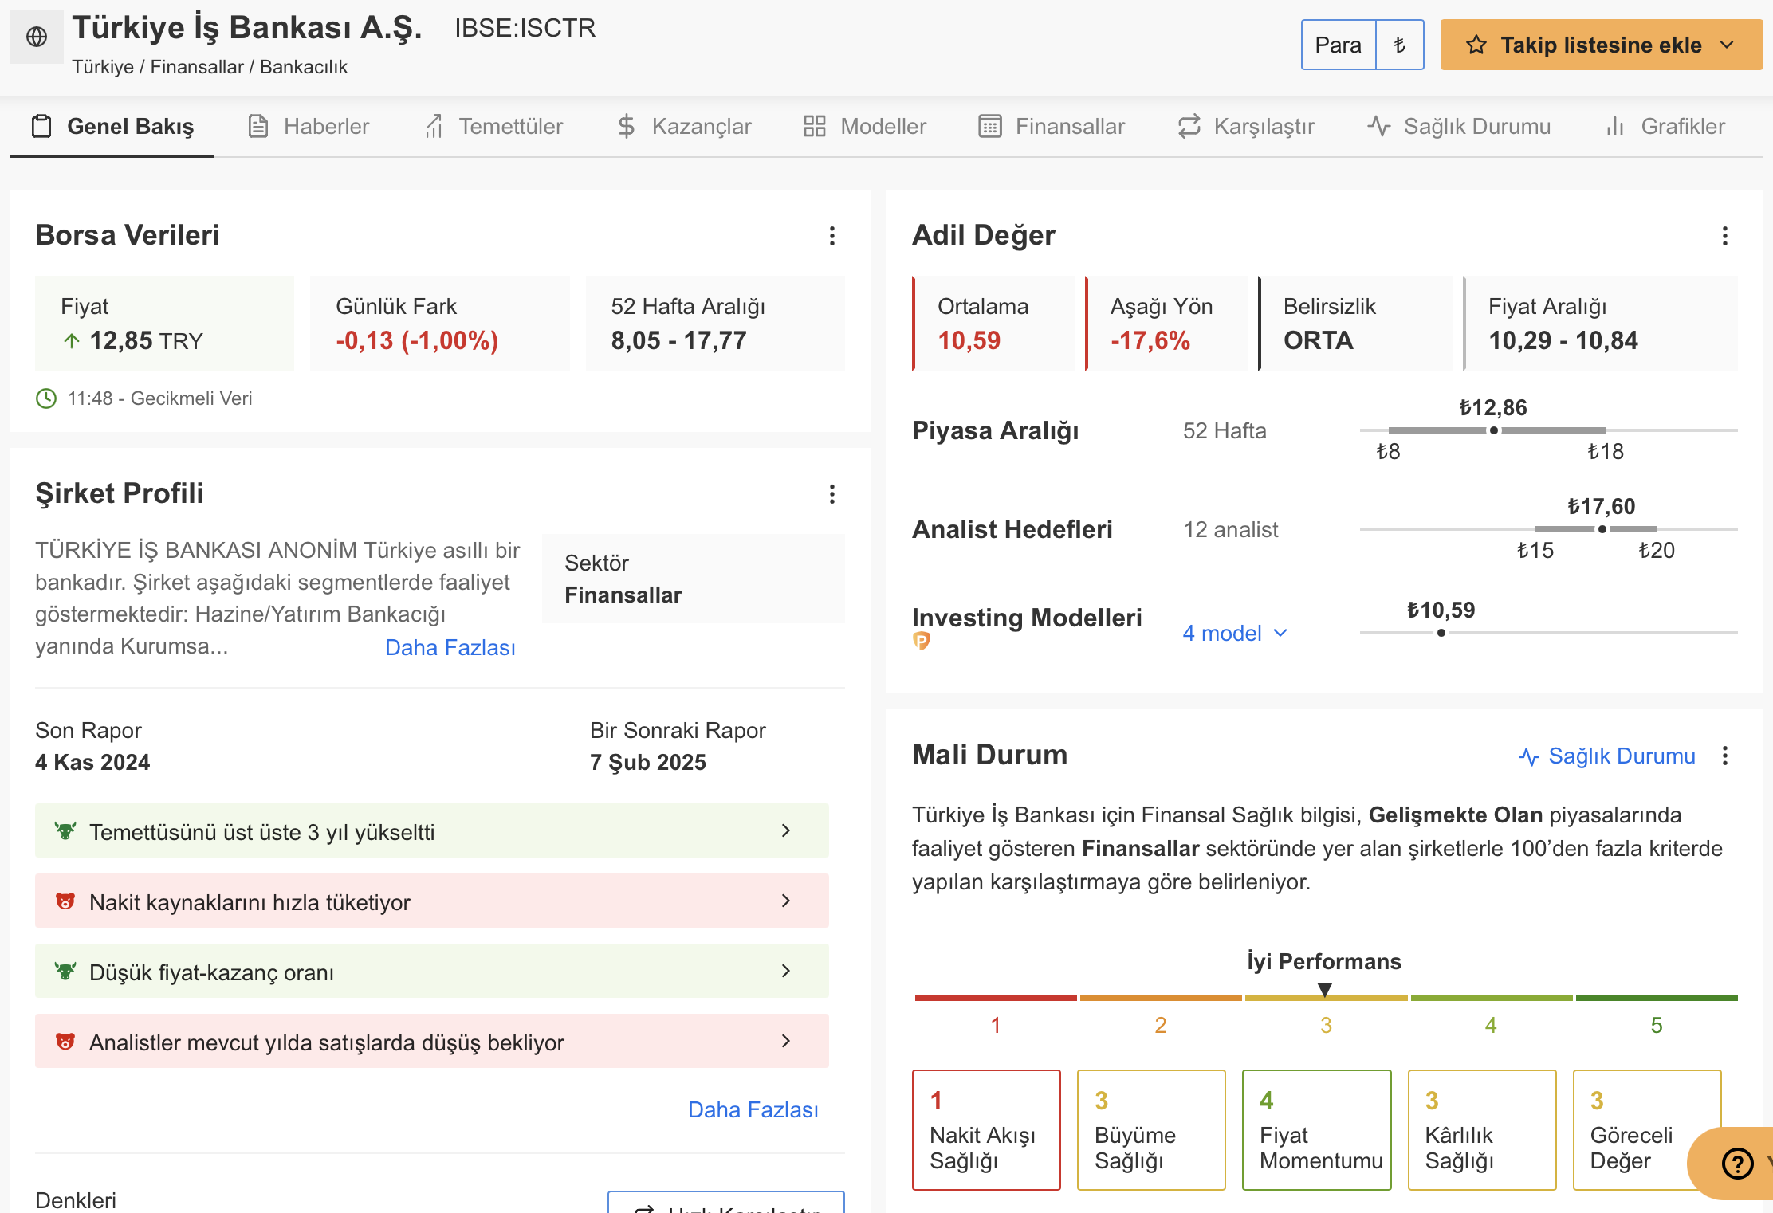
Task: Switch to the Karşılaştır tab
Action: [x=1246, y=126]
